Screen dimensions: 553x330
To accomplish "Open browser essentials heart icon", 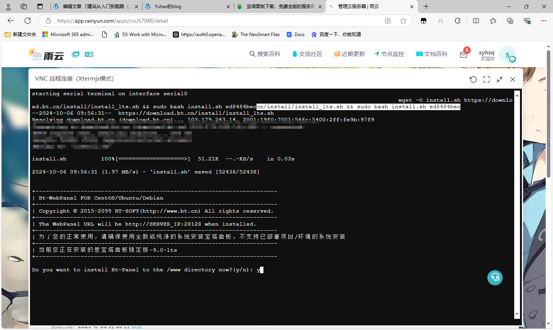I will point(527,21).
